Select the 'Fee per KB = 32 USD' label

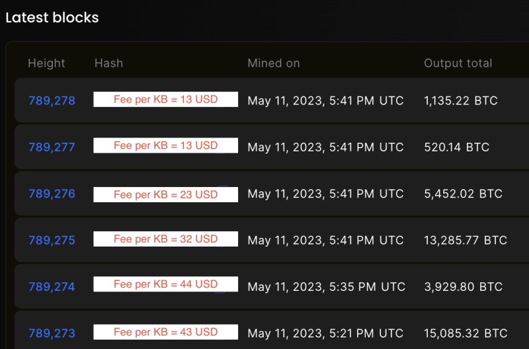click(x=166, y=239)
